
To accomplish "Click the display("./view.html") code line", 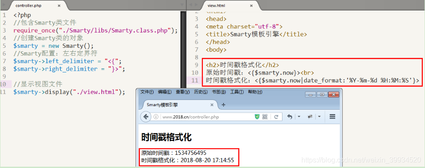I will (69, 92).
